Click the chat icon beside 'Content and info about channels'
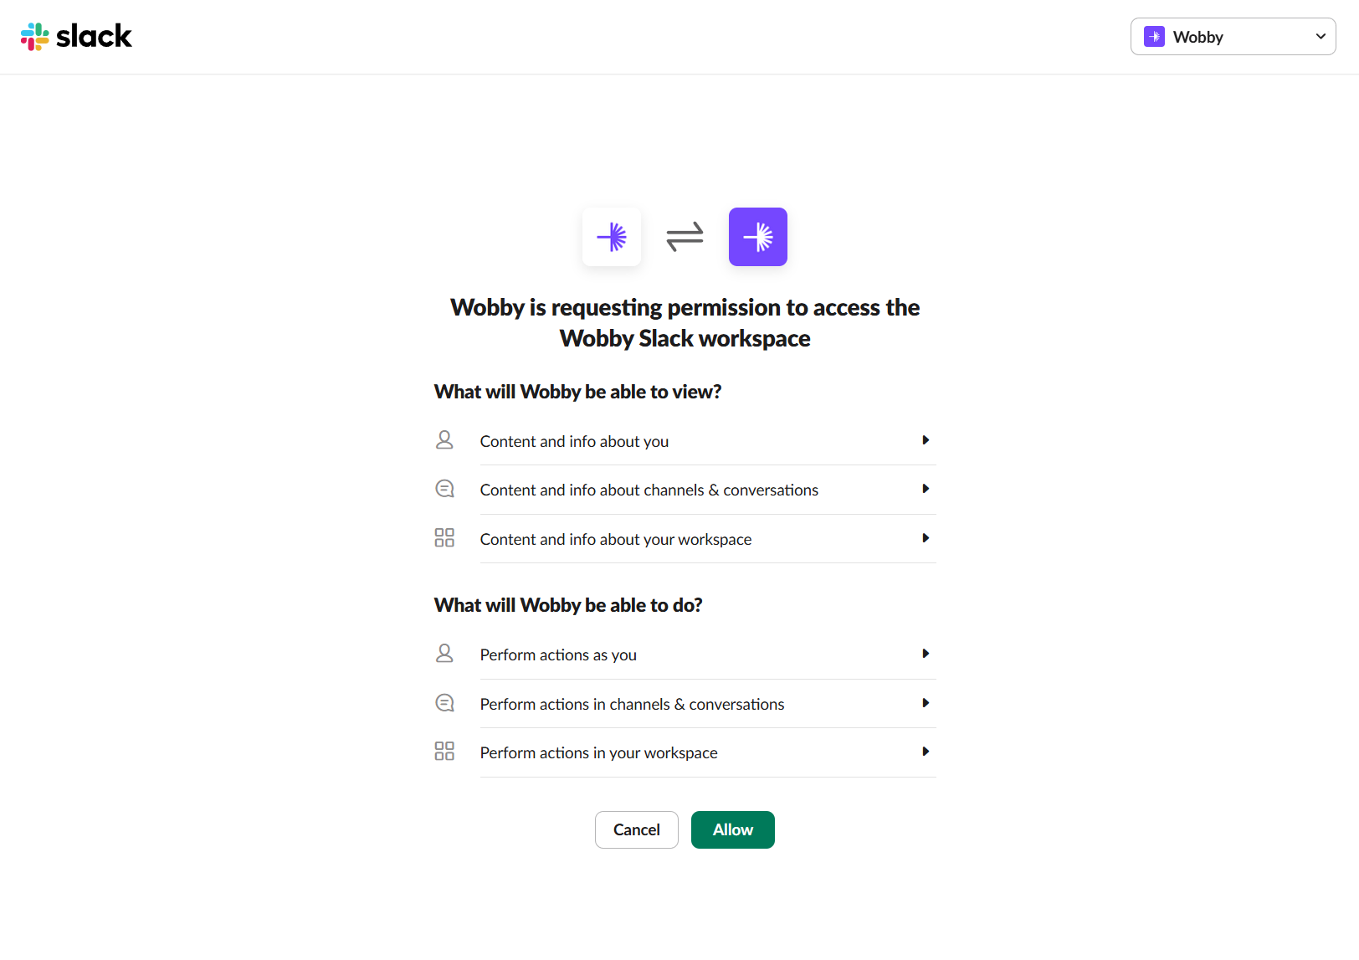The height and width of the screenshot is (960, 1359). 444,489
